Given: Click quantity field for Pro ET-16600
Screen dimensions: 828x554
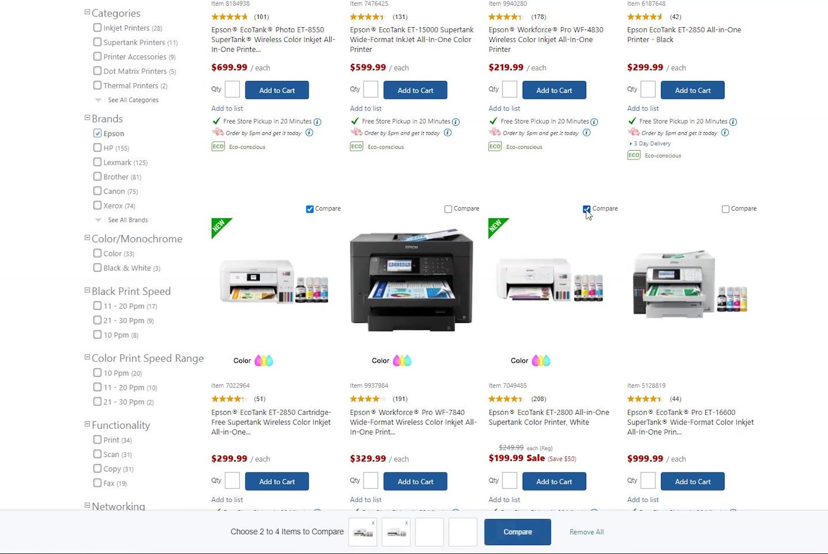Looking at the screenshot, I should click(648, 481).
